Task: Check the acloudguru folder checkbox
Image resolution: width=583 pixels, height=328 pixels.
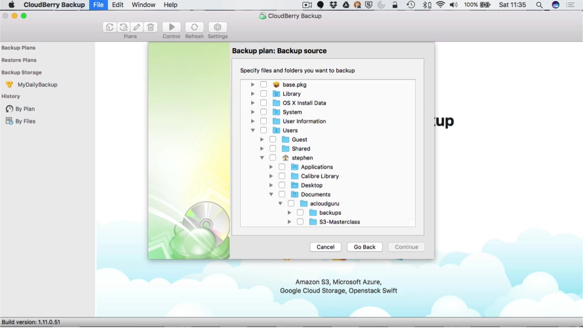Action: point(291,204)
